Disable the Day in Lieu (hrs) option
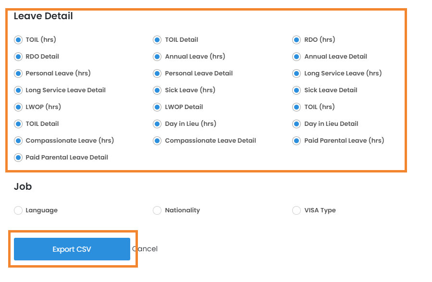This screenshot has width=432, height=282. click(x=157, y=124)
